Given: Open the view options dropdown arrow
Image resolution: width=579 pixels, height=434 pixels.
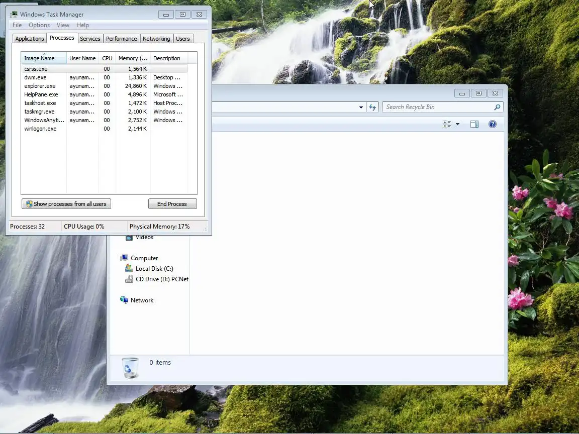Looking at the screenshot, I should [457, 125].
